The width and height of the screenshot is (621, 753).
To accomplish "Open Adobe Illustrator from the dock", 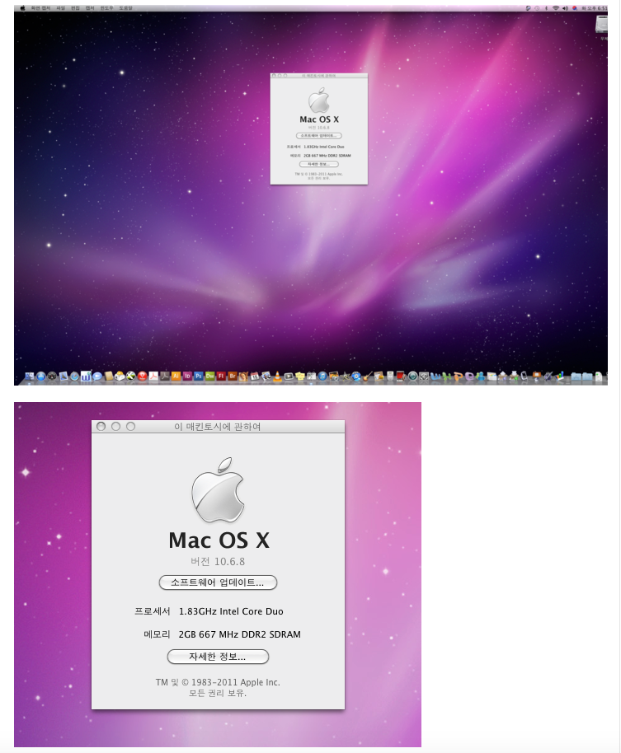I will [x=176, y=376].
